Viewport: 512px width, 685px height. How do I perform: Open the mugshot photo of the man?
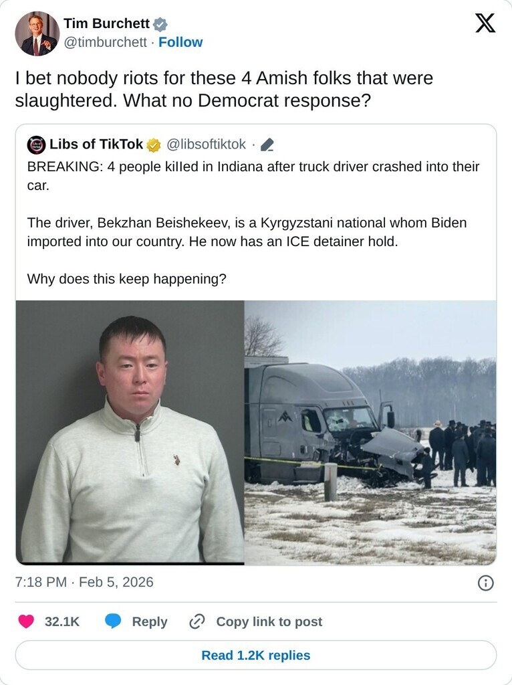click(130, 433)
